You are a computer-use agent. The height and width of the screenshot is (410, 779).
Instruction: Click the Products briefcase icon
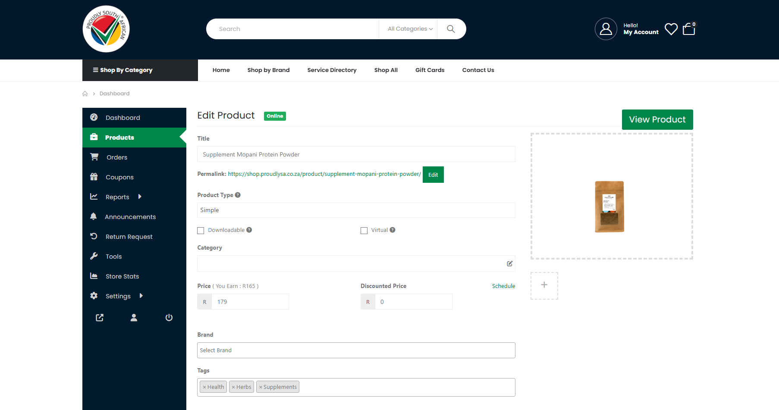pos(94,137)
